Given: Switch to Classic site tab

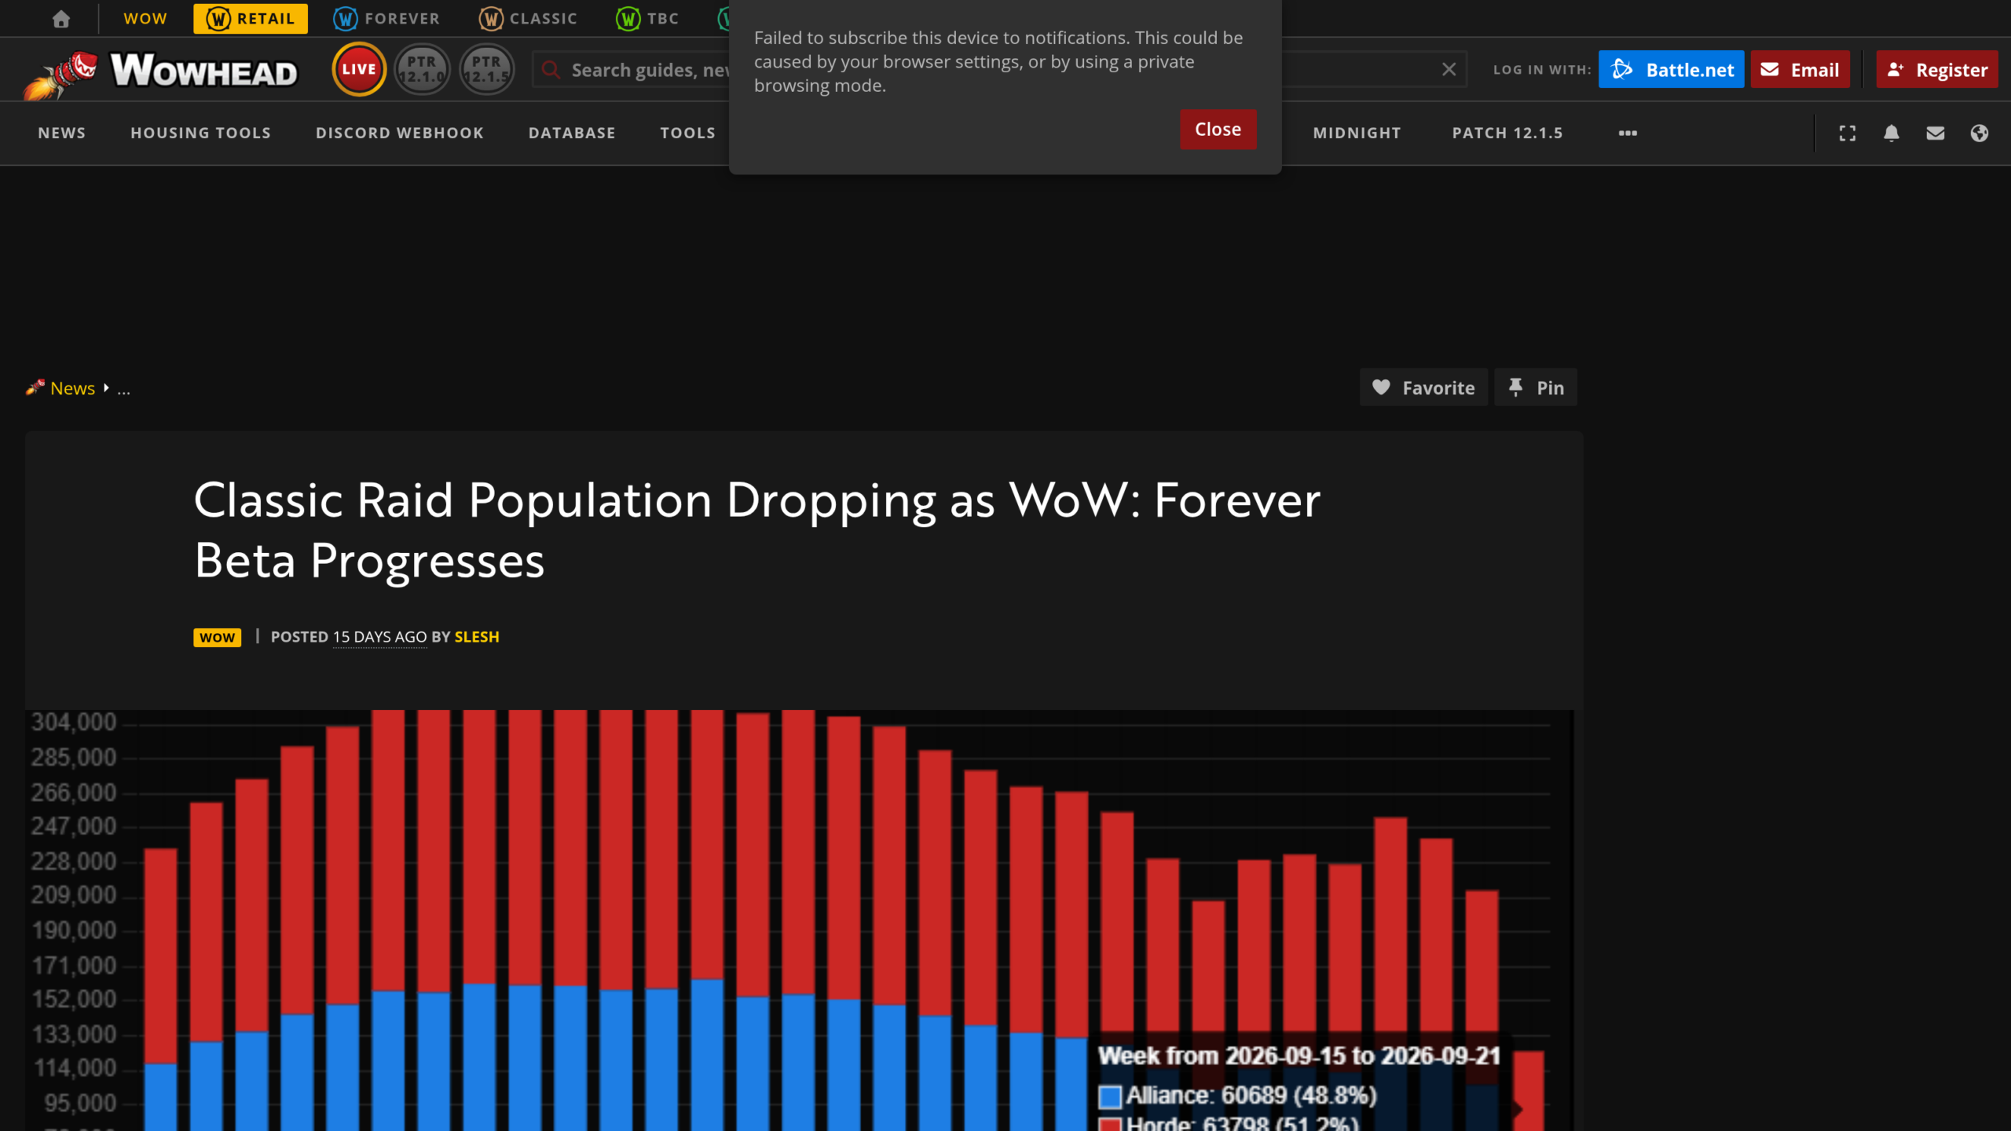Looking at the screenshot, I should click(529, 18).
